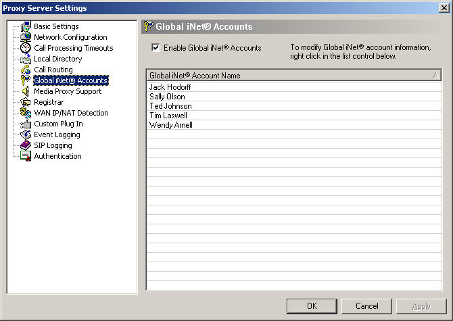Open Event Logging settings

click(57, 134)
